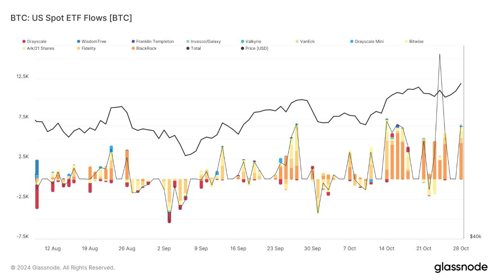Image resolution: width=498 pixels, height=280 pixels.
Task: Click the 28 Oct date label
Action: (461, 248)
